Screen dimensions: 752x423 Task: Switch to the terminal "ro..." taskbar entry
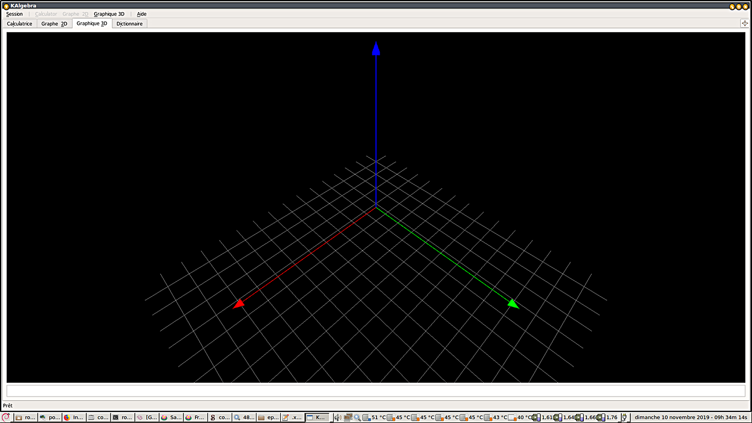(123, 417)
